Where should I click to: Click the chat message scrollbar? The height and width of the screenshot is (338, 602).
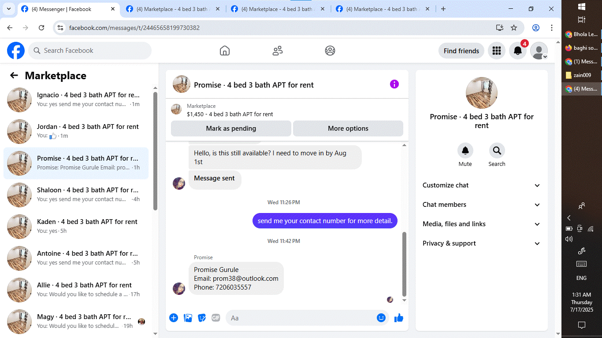[405, 264]
